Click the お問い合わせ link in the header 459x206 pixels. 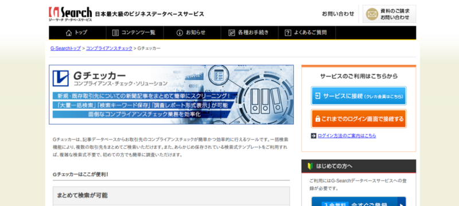pos(338,14)
